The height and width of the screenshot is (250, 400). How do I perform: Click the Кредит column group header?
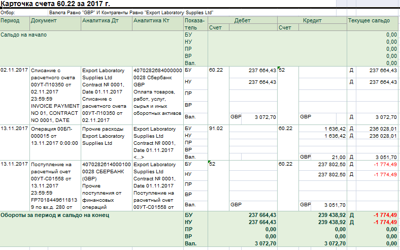click(x=312, y=21)
